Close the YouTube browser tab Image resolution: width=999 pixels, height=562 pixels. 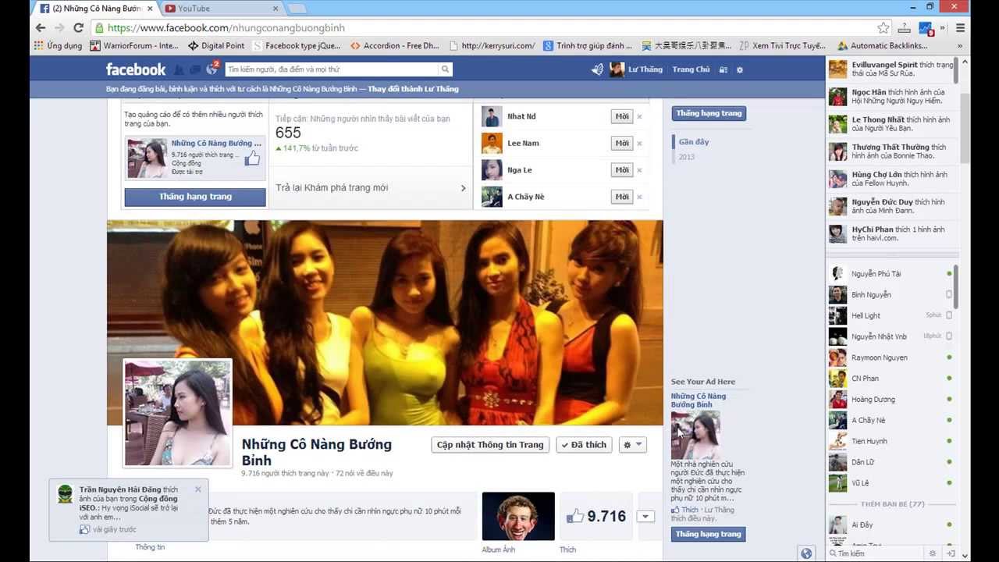276,9
